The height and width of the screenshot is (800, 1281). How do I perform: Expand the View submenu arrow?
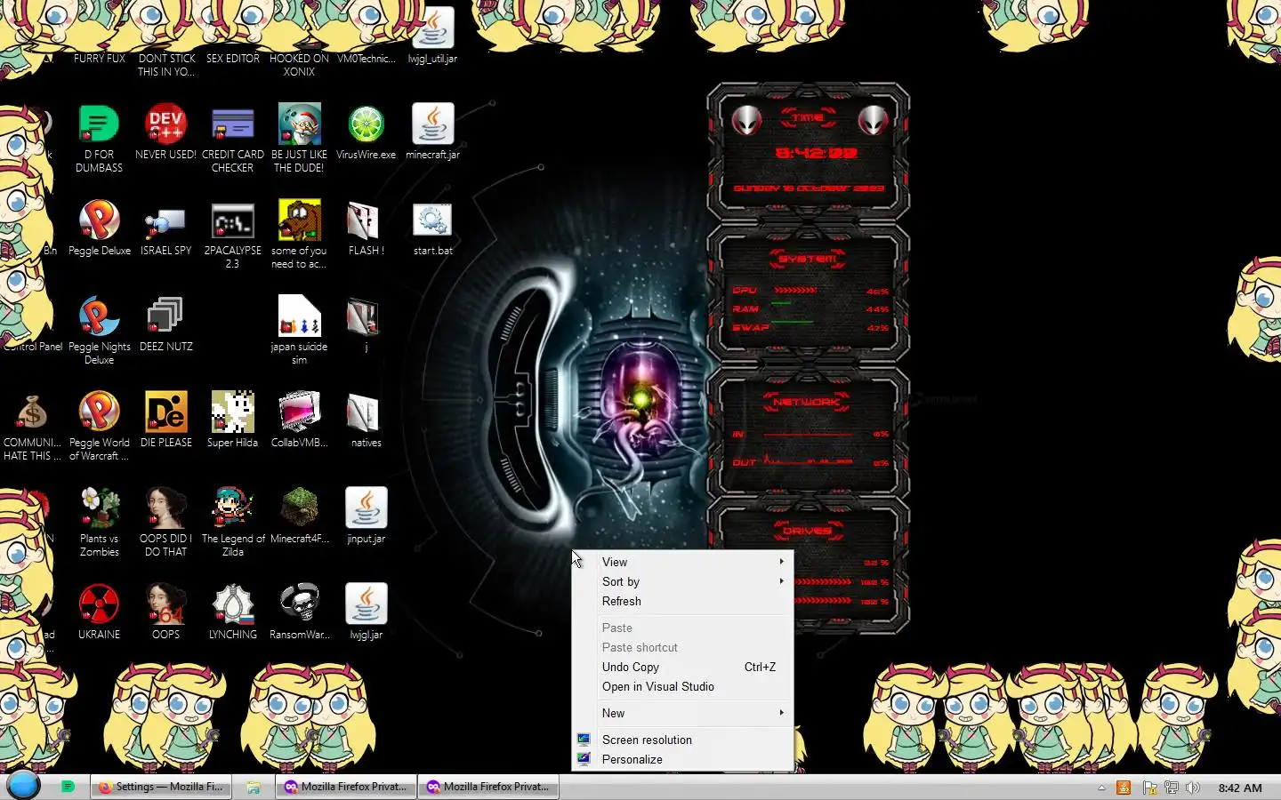[x=782, y=562]
